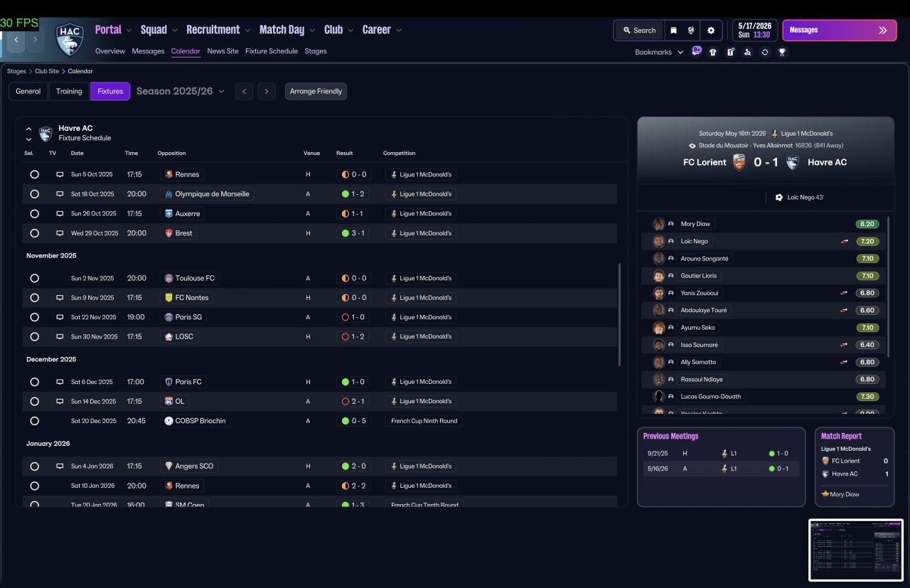
Task: Click the FC Nantes yellow club badge
Action: (x=168, y=298)
